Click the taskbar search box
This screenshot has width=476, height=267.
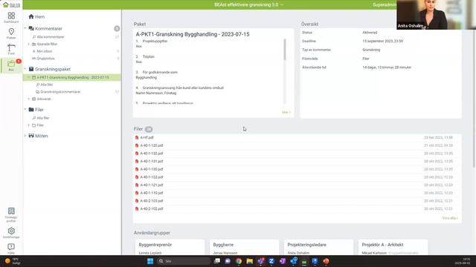click(184, 261)
